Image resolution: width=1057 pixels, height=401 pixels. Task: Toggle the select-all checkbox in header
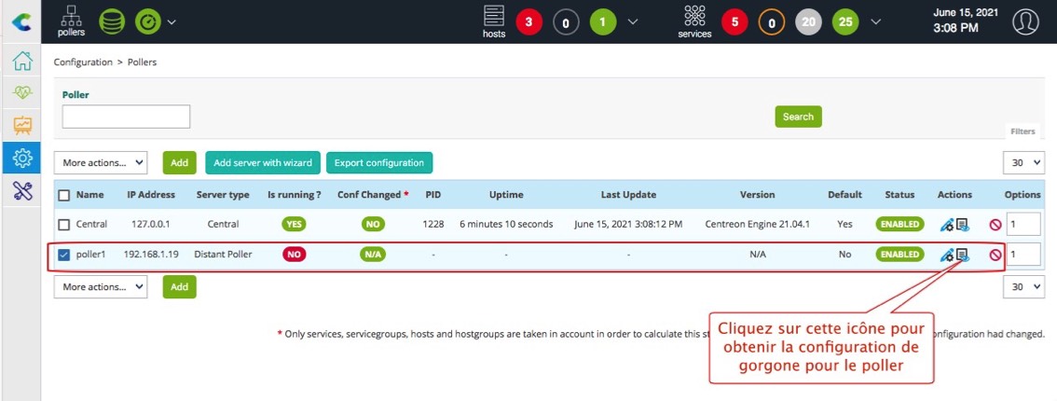click(64, 195)
